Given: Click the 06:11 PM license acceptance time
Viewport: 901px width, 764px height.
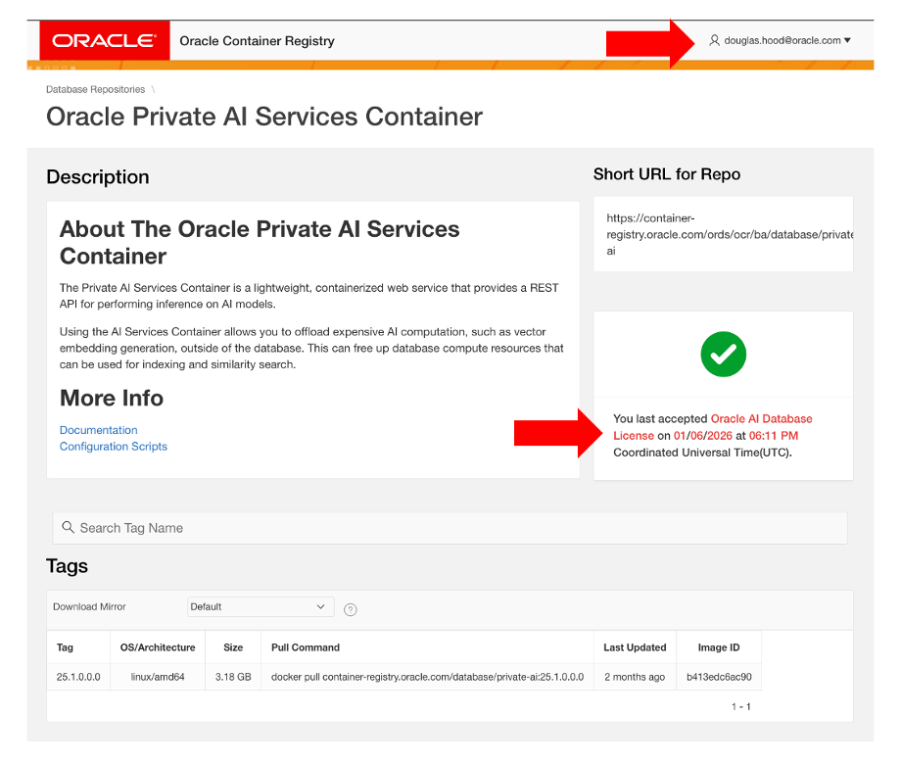Looking at the screenshot, I should [774, 435].
